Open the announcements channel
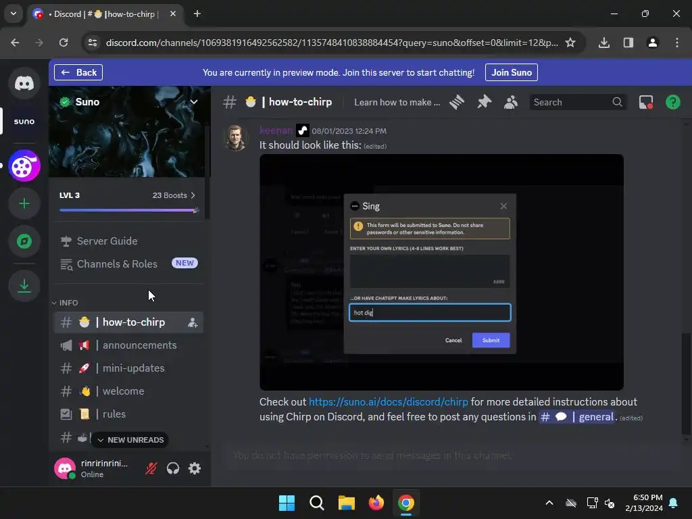 [128, 345]
